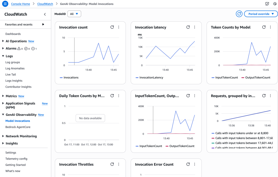Click the monitor-with-magnifier icon in the header
The width and height of the screenshot is (278, 177).
click(267, 4)
